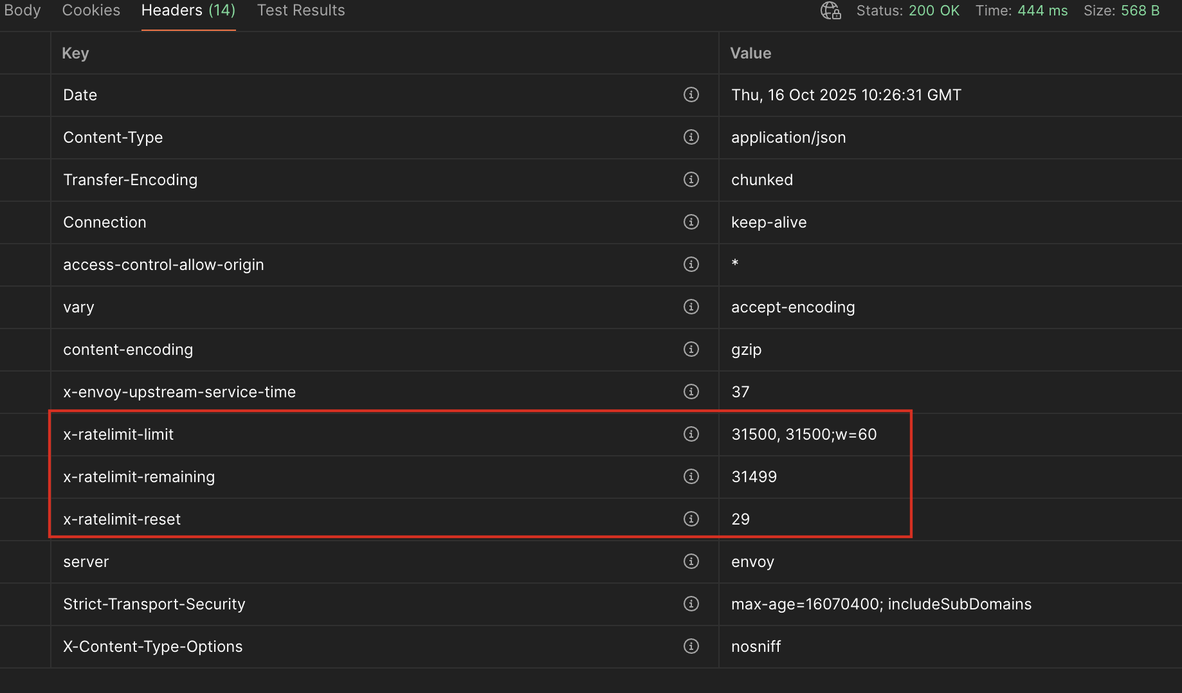Select the Strict-Transport-Security key
Screen dimensions: 1182x693
[x=154, y=604]
